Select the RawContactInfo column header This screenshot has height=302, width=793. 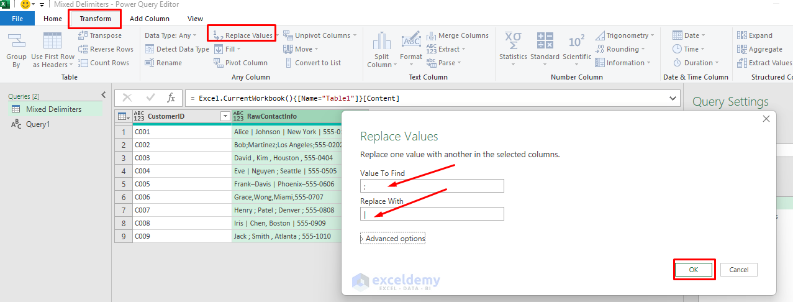pos(288,116)
